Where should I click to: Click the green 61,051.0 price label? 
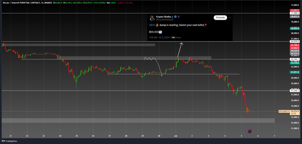pyautogui.click(x=295, y=72)
